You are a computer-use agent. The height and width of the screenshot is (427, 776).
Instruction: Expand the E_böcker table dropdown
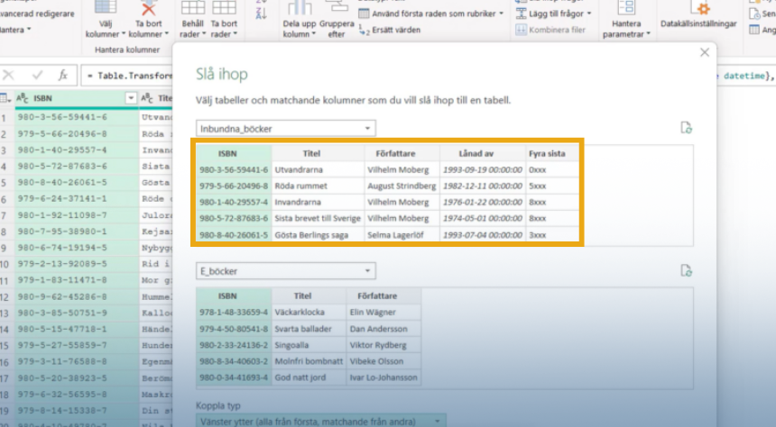366,270
